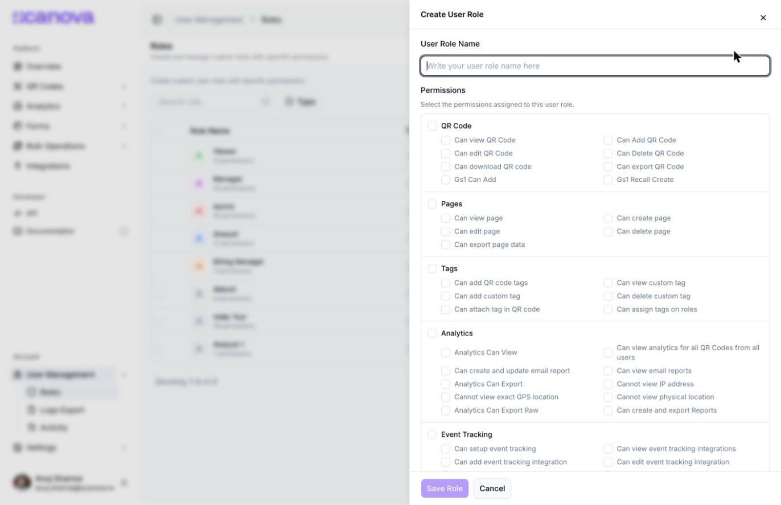Toggle Gs1 Recall Create checkbox
This screenshot has height=505, width=781.
[608, 180]
